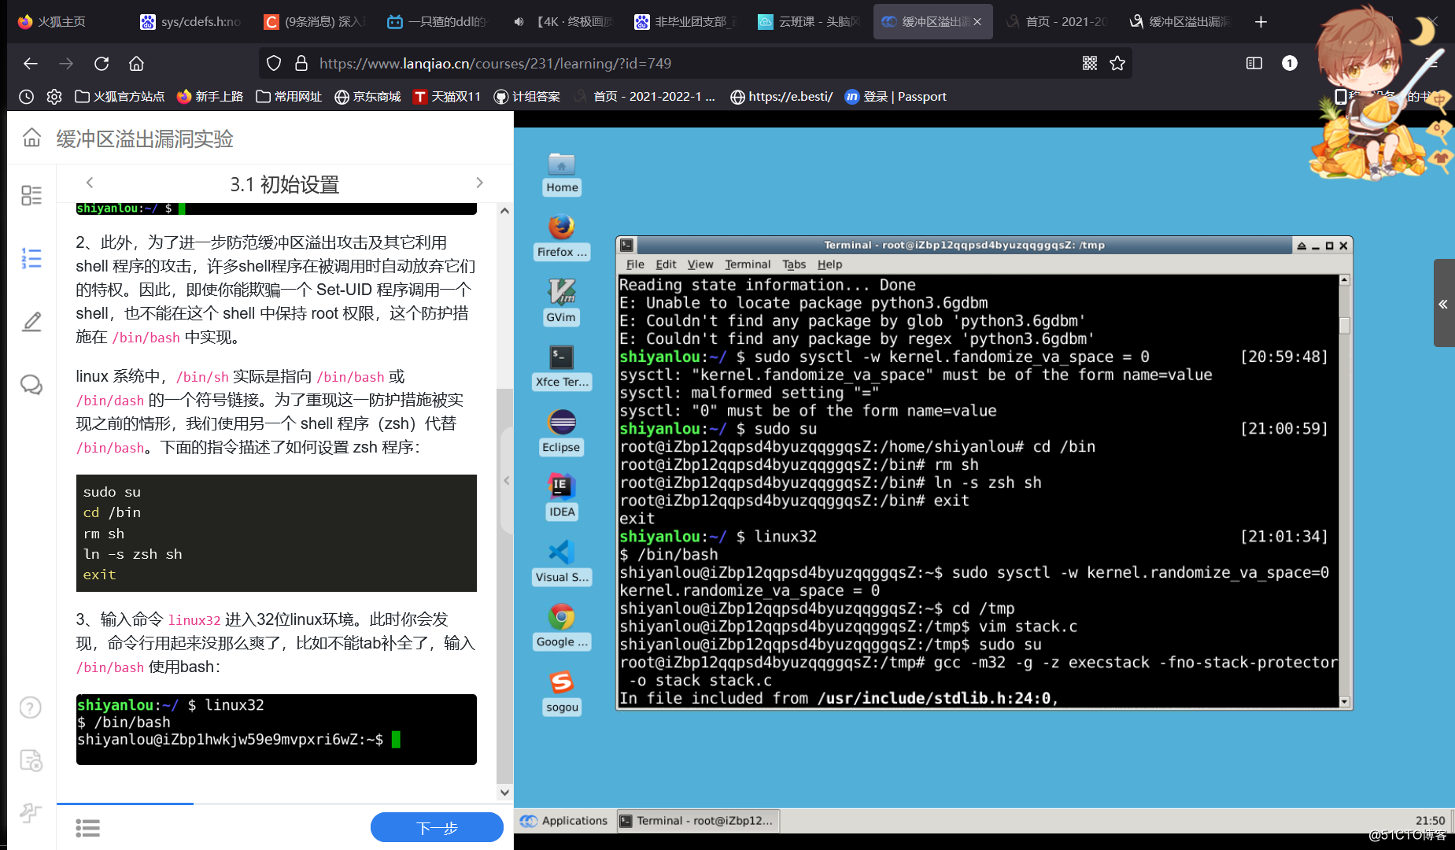Bookmark this page with star icon

[x=1117, y=63]
